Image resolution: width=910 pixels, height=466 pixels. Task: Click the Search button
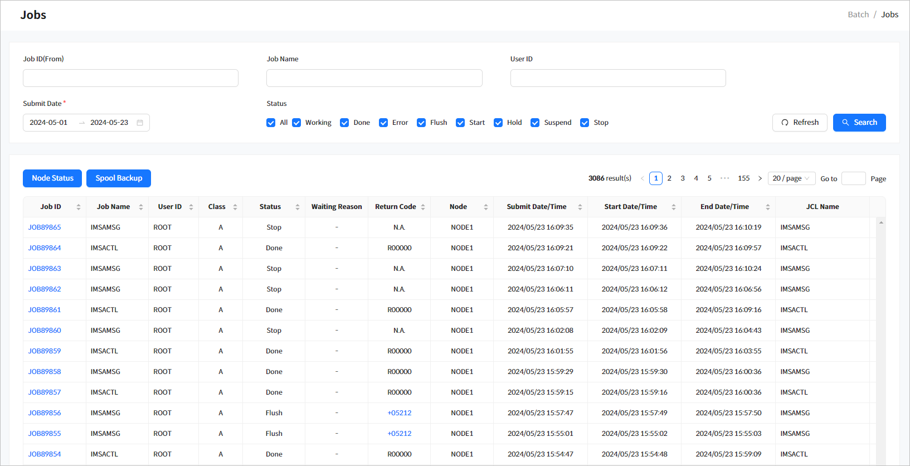pyautogui.click(x=859, y=123)
